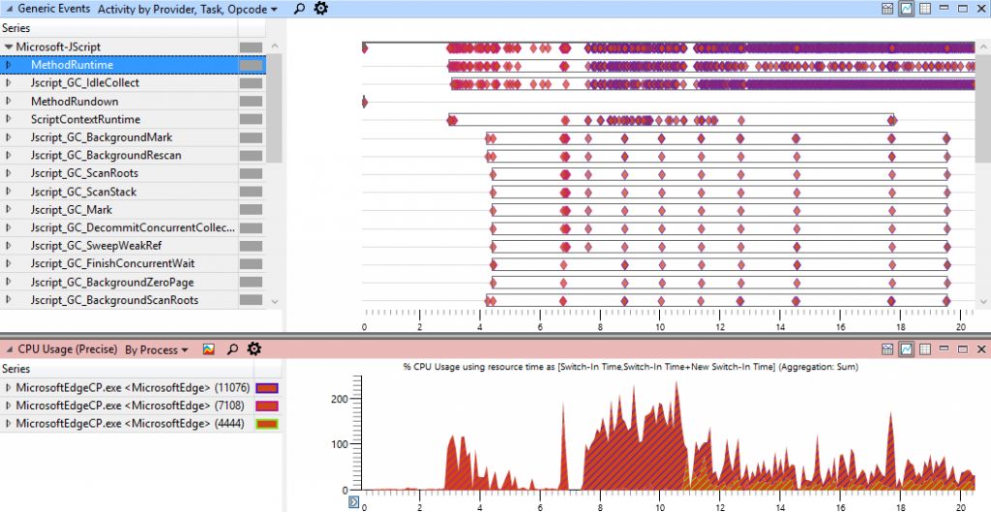Image resolution: width=991 pixels, height=512 pixels.
Task: Click color swatch of MicrosoftEdgeCP.exe (11076)
Action: 267,387
